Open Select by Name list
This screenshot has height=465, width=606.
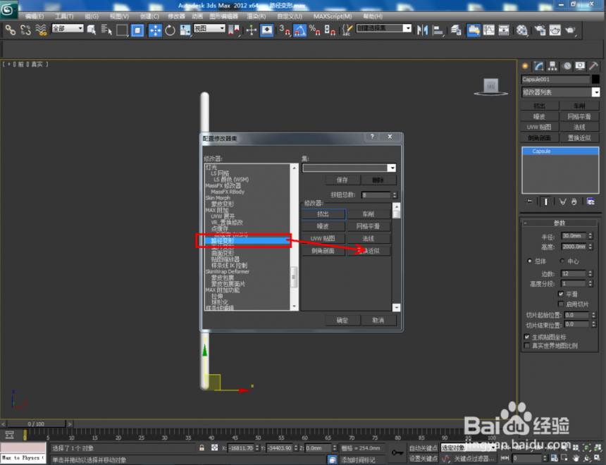106,30
